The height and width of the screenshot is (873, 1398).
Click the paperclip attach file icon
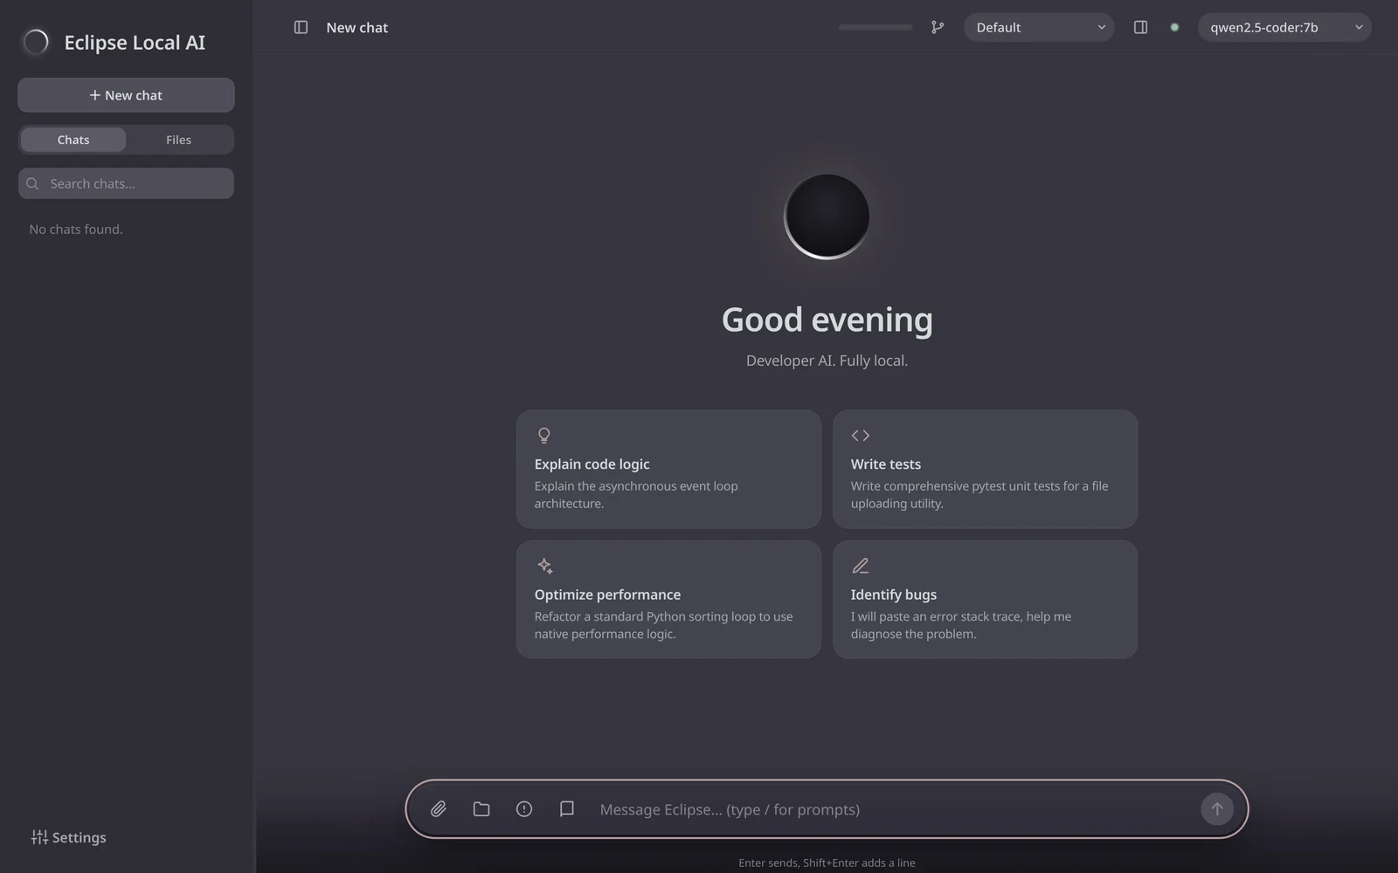coord(439,809)
